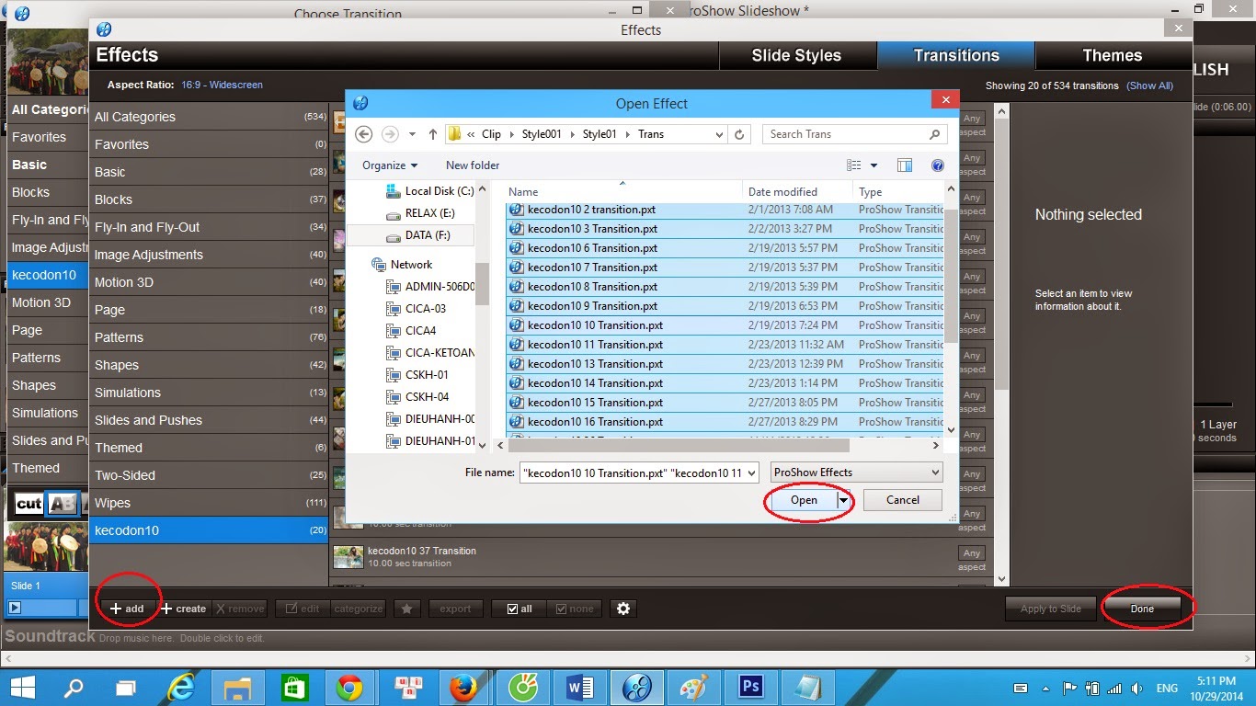Toggle the preview pane icon
1256x706 pixels.
point(905,165)
